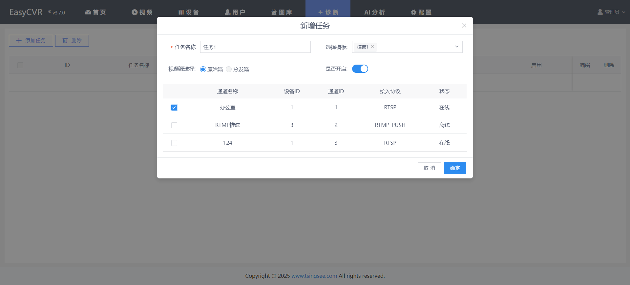The image size is (630, 285).
Task: Click the 编辑 header in background table
Action: point(585,65)
